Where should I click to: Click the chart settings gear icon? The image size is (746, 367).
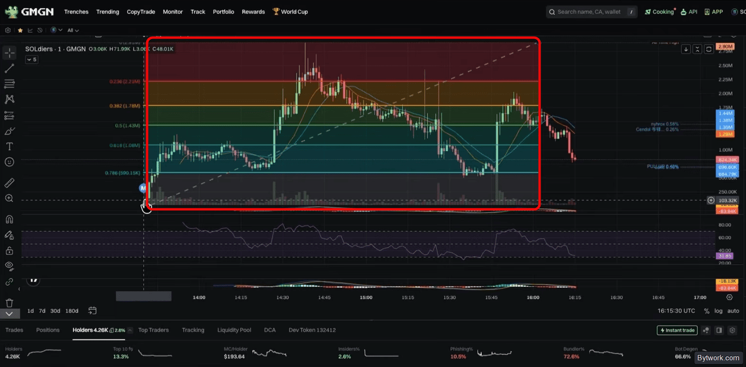tap(730, 298)
